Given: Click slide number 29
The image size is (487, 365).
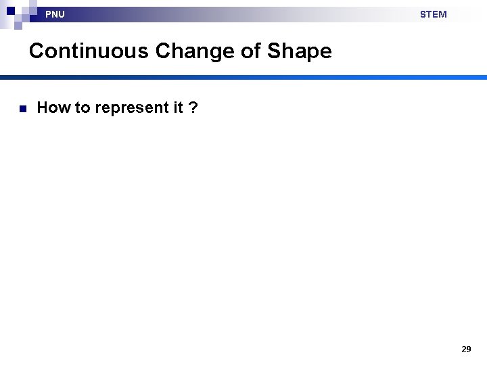Looking at the screenshot, I should (x=466, y=349).
